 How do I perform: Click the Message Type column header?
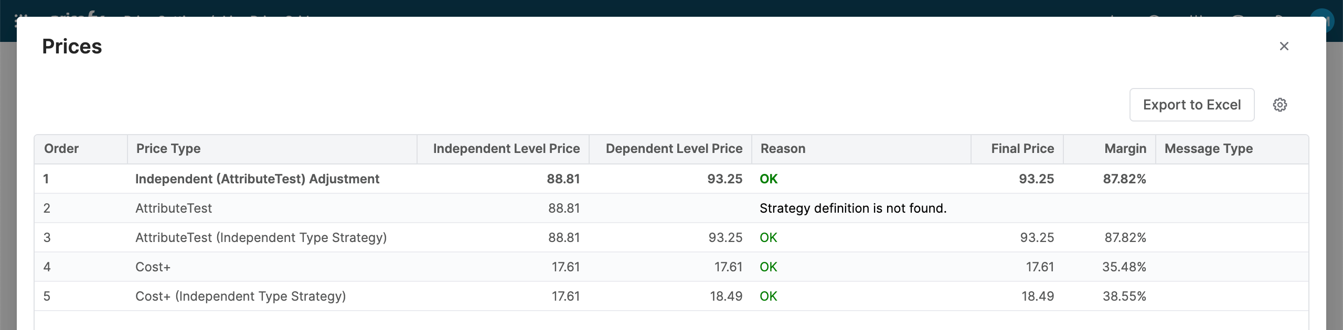point(1208,149)
